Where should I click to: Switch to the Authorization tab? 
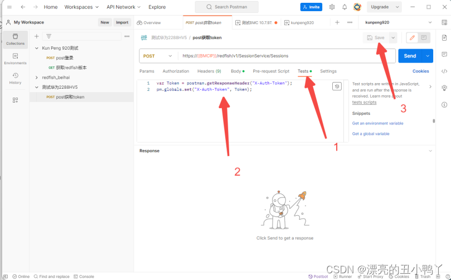click(x=176, y=71)
